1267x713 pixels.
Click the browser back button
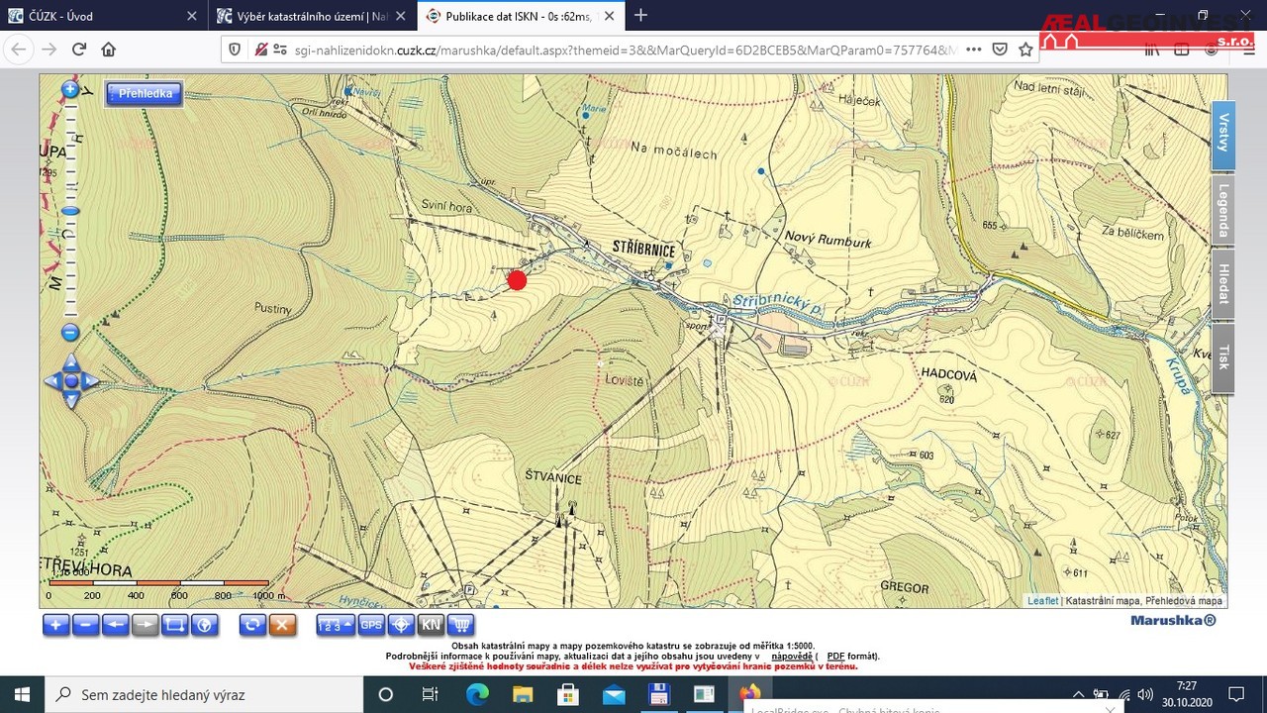click(19, 50)
